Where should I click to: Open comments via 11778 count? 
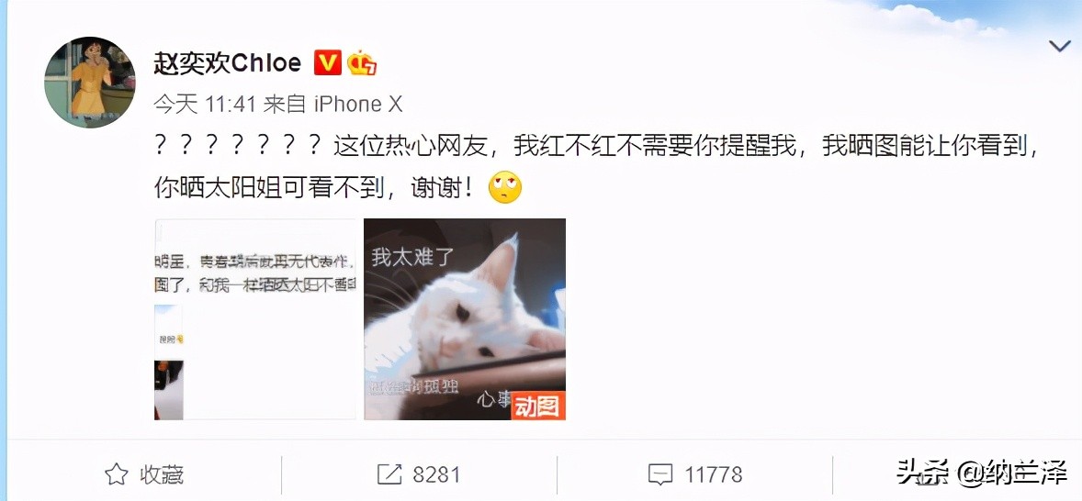tap(714, 474)
